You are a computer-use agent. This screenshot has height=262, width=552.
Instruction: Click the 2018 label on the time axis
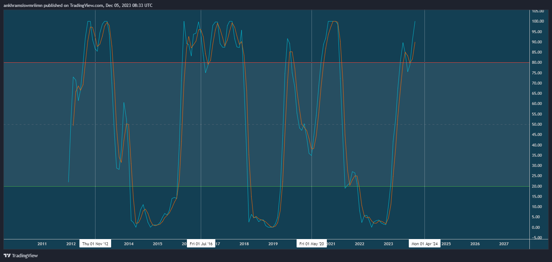point(244,244)
